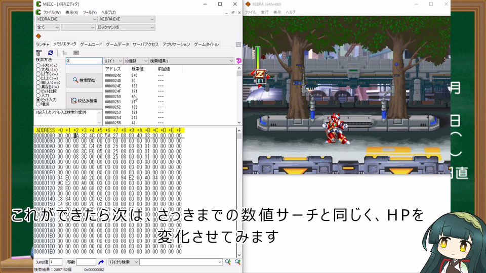Screen dimensions: 486x273
Task: Click the 絞込み検索 refine search button
Action: click(84, 101)
